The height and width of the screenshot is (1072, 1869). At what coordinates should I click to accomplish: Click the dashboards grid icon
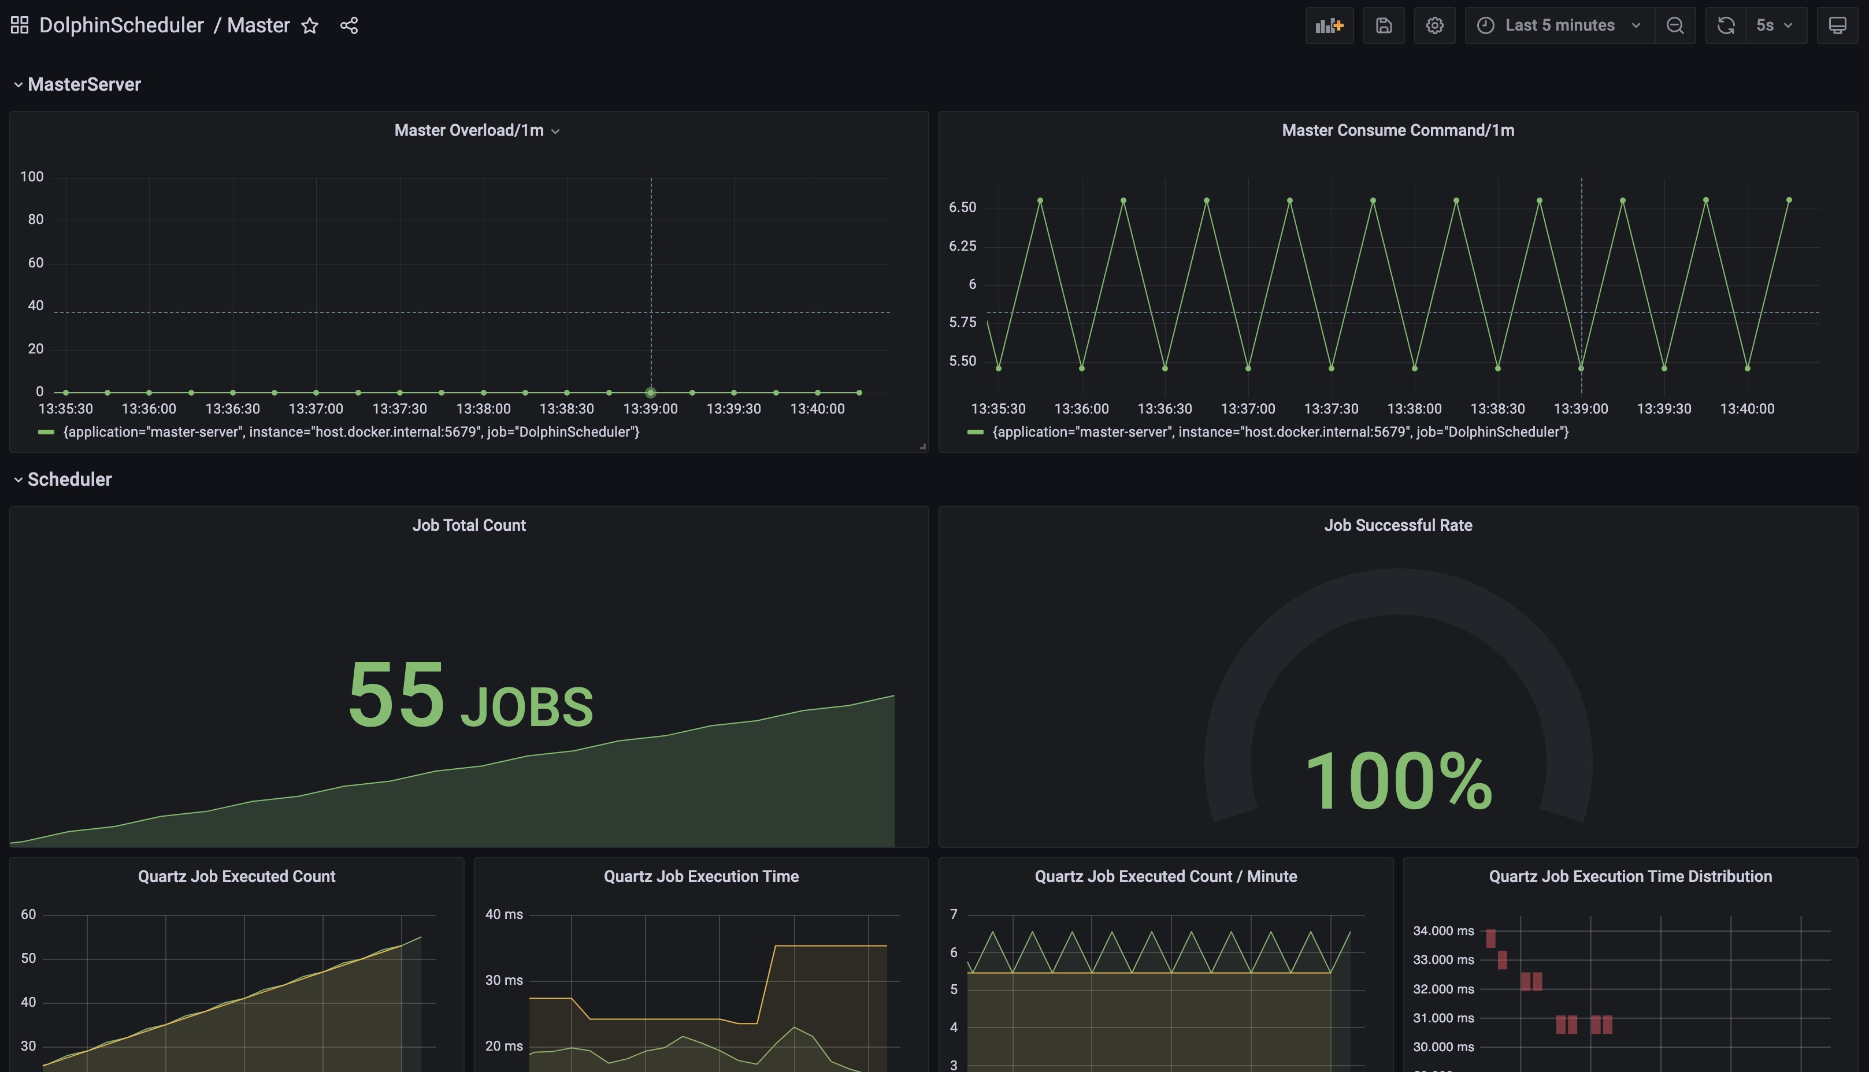(20, 25)
